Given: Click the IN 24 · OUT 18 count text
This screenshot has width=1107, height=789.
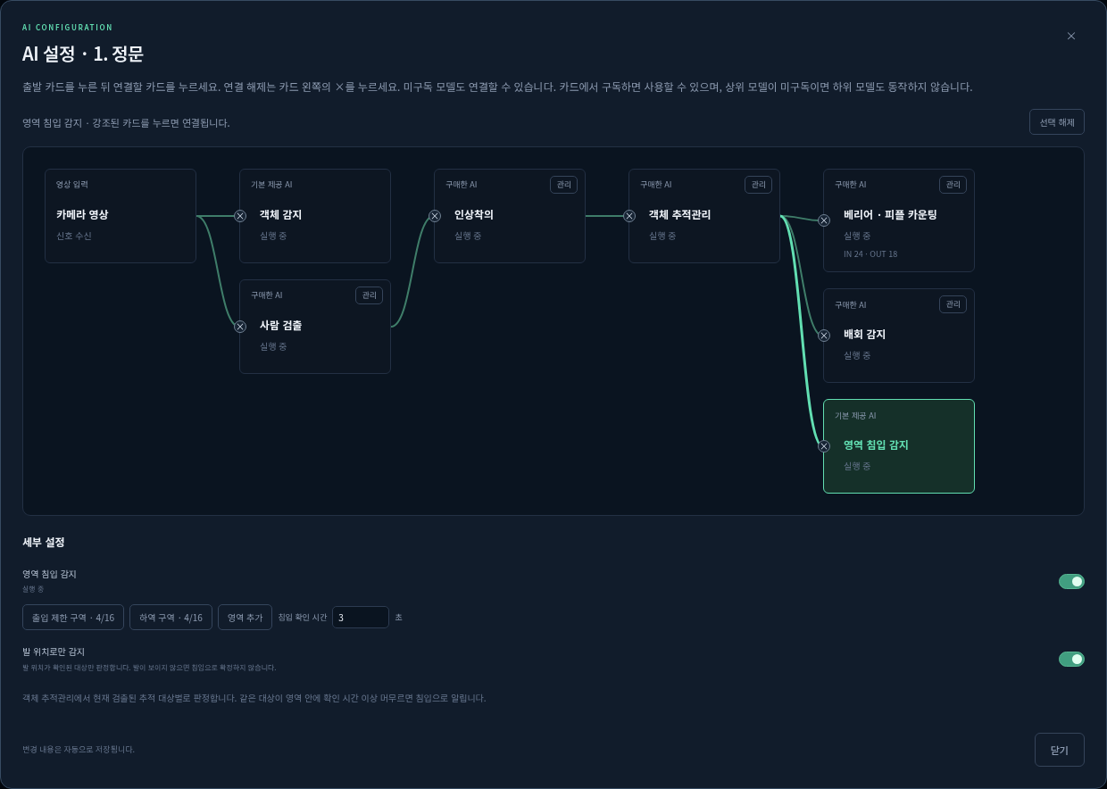Looking at the screenshot, I should click(x=870, y=254).
